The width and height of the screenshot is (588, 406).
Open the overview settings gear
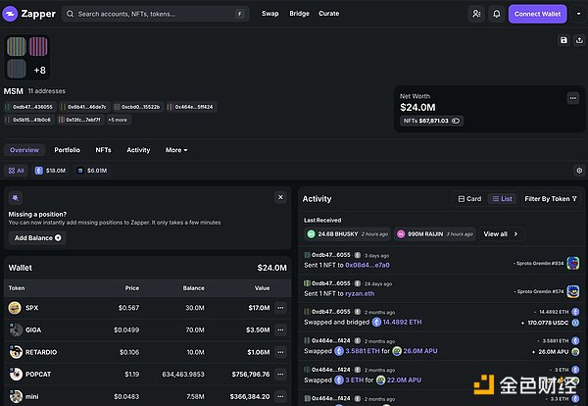pos(579,171)
